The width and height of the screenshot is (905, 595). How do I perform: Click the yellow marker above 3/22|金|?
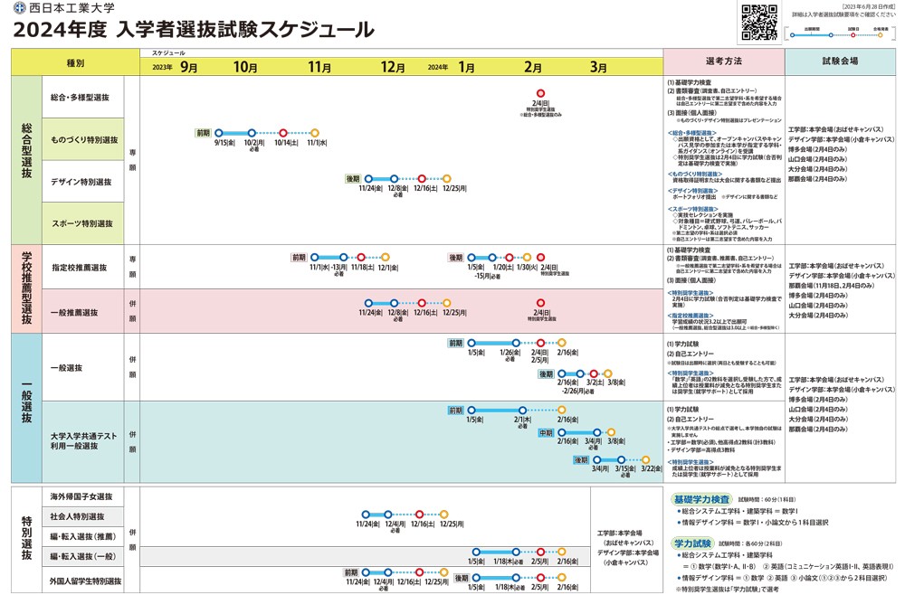point(646,460)
